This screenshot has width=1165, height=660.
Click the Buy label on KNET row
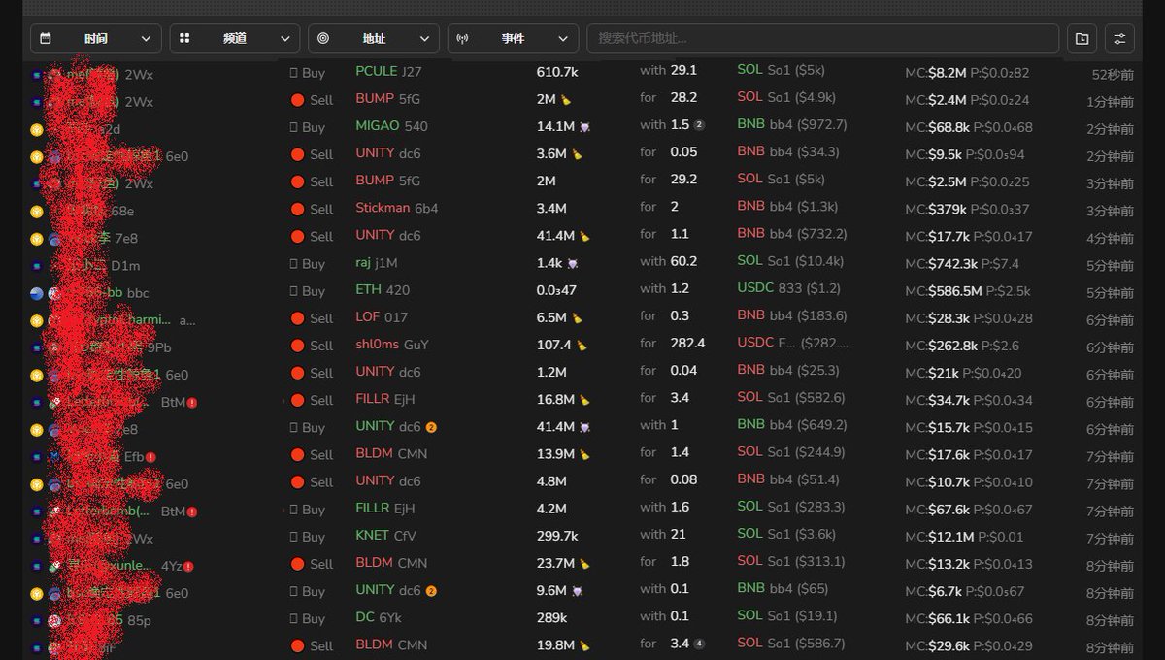coord(314,537)
